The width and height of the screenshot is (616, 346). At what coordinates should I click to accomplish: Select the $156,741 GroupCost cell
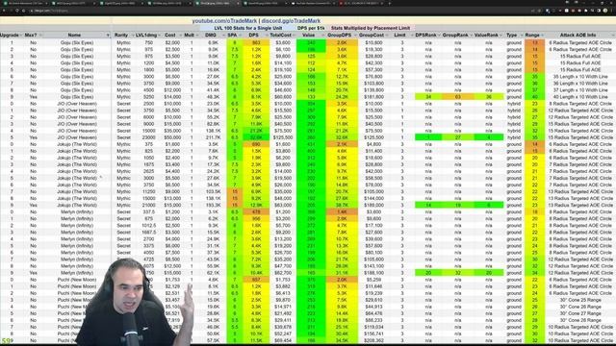373,334
